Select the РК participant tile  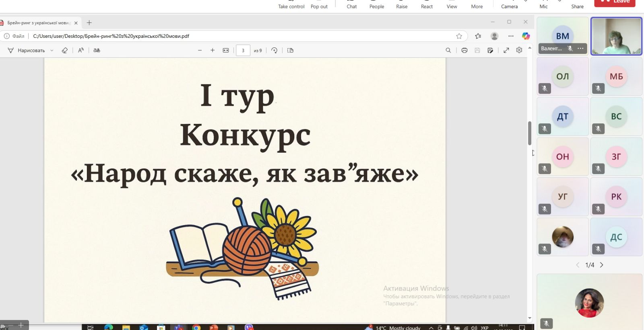tap(616, 197)
